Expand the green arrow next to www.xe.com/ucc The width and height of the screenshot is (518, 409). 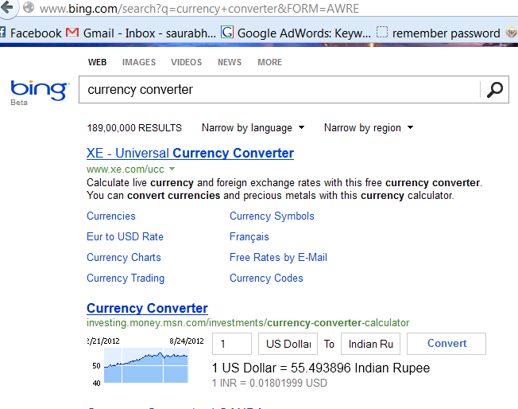tap(172, 169)
